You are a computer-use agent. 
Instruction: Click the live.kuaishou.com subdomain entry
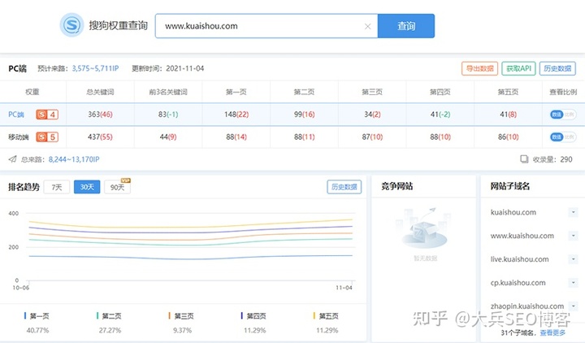point(519,259)
